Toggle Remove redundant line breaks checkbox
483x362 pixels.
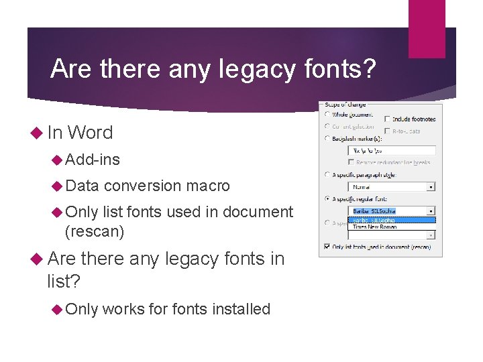pos(351,162)
